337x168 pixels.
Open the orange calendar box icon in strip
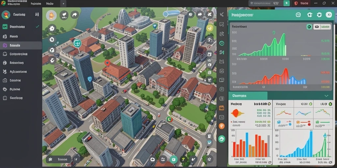point(221,108)
